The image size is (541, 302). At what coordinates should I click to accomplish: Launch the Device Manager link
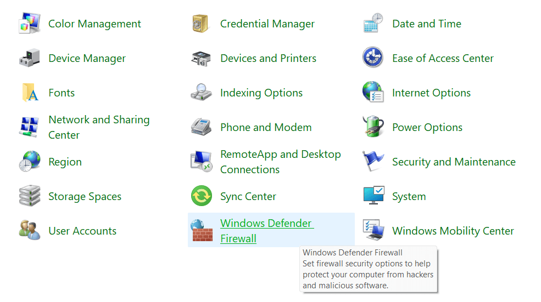tap(87, 59)
